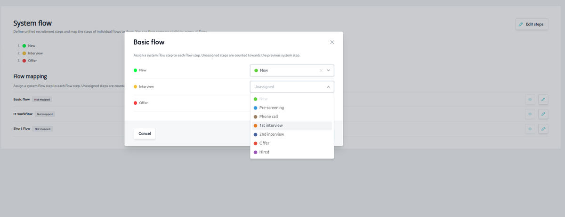Preview IT workflow mapping eye icon

530,114
